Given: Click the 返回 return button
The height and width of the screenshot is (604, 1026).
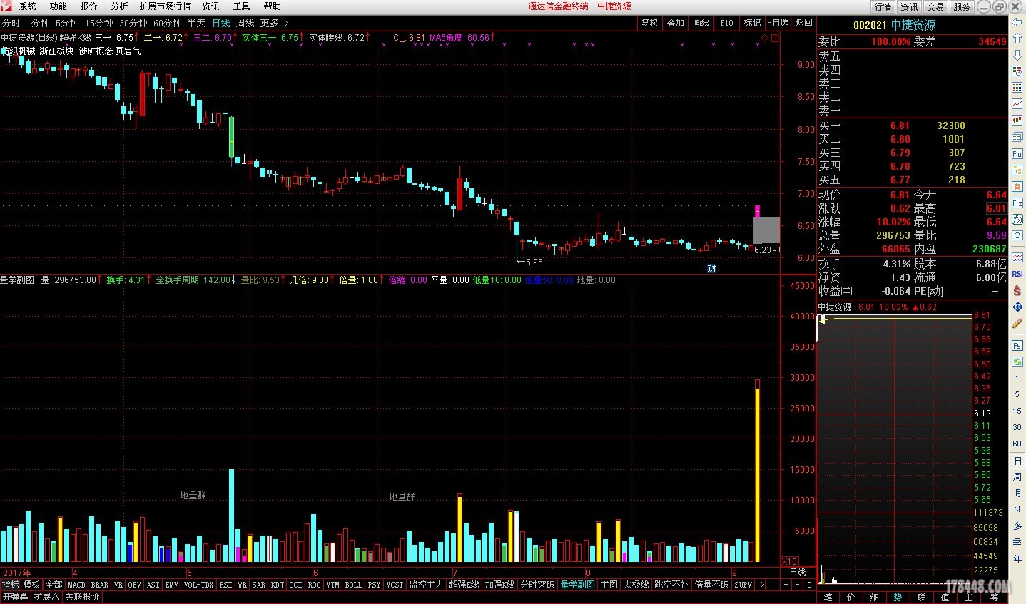Looking at the screenshot, I should pos(803,23).
